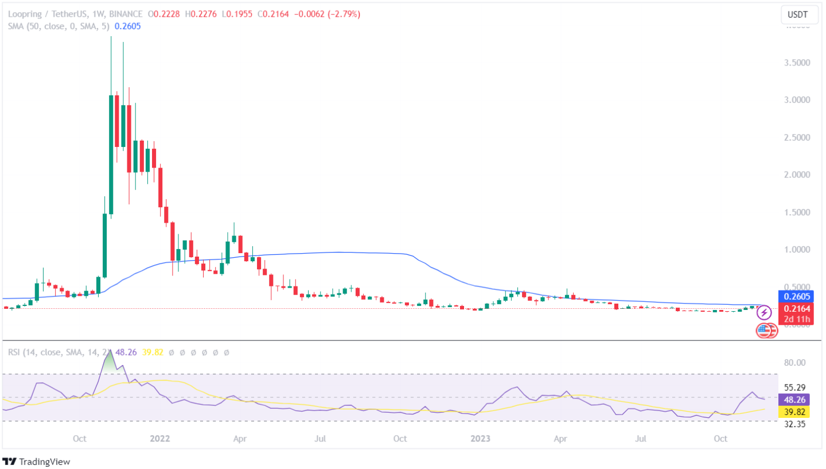This screenshot has height=469, width=826.
Task: Click the Apr label right after 2023
Action: (x=560, y=439)
